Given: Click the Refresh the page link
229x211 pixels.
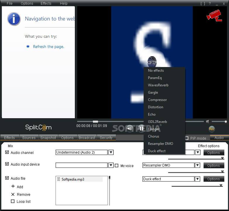Looking at the screenshot, I should (x=49, y=47).
